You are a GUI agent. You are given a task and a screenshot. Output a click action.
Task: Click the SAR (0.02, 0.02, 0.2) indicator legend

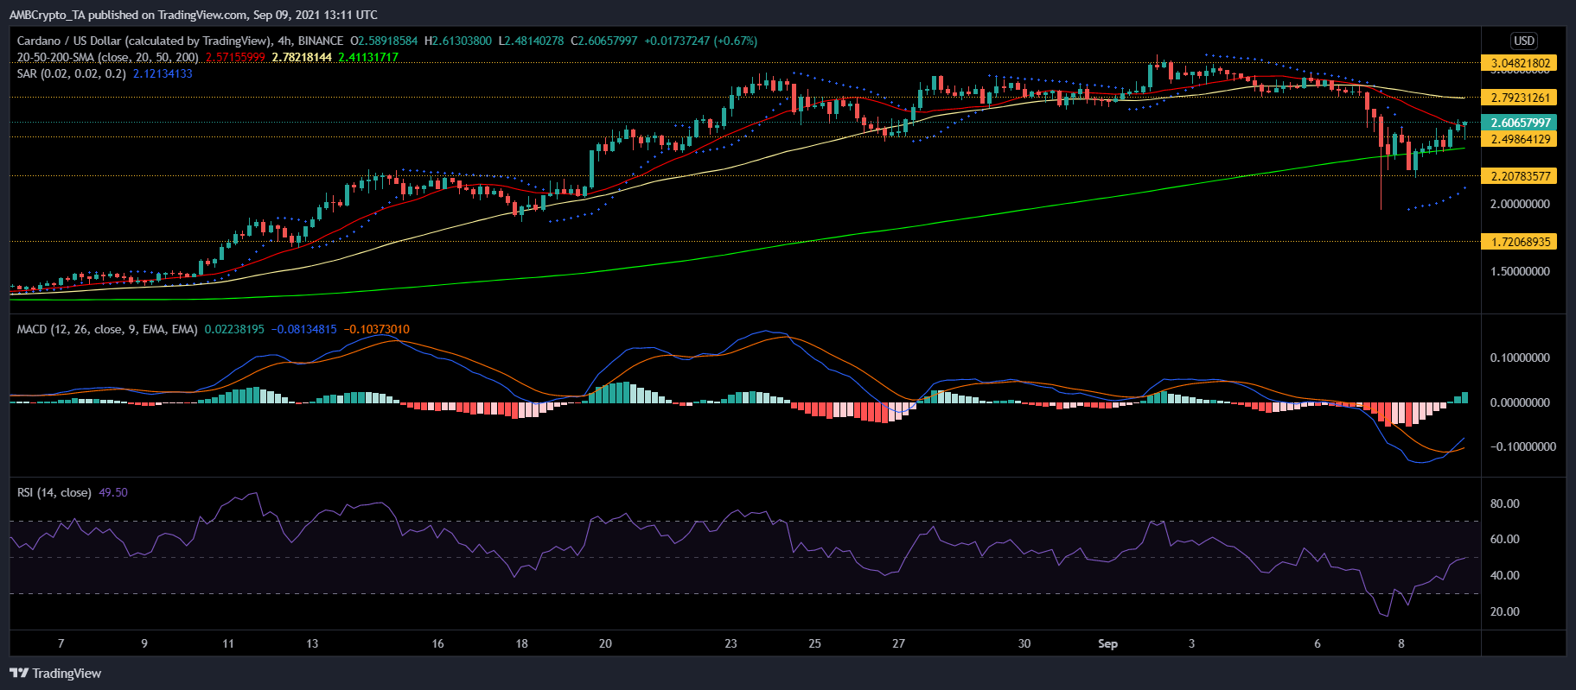72,73
